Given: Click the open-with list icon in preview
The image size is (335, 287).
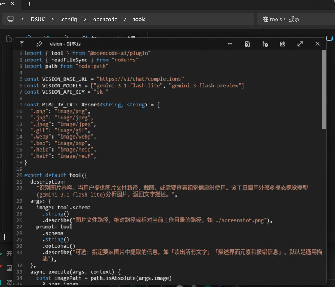Looking at the screenshot, I should (265, 44).
